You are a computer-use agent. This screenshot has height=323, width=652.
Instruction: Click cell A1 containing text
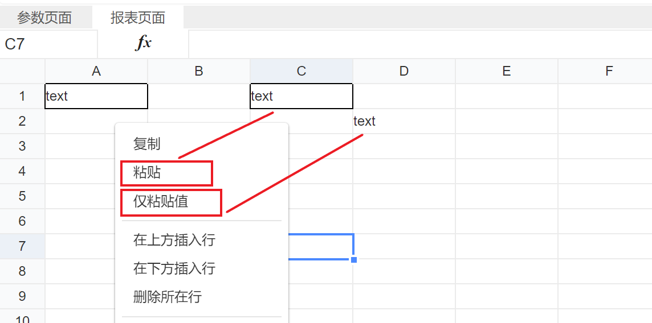pos(96,96)
